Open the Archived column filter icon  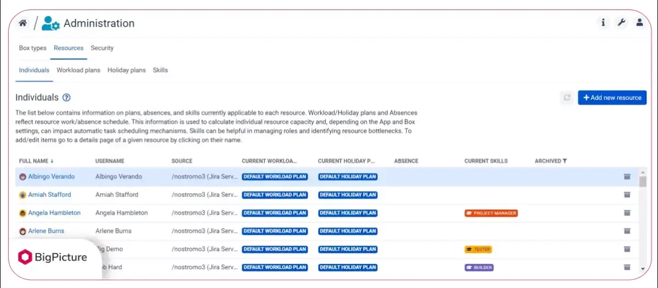[x=565, y=161]
